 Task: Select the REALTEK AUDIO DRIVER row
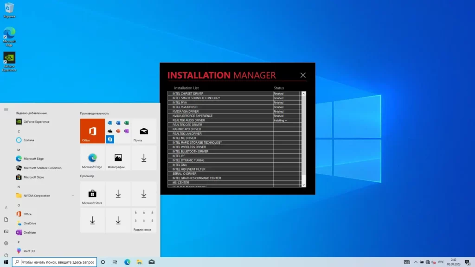220,121
